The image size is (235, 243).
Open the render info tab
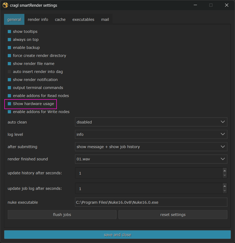tap(38, 19)
